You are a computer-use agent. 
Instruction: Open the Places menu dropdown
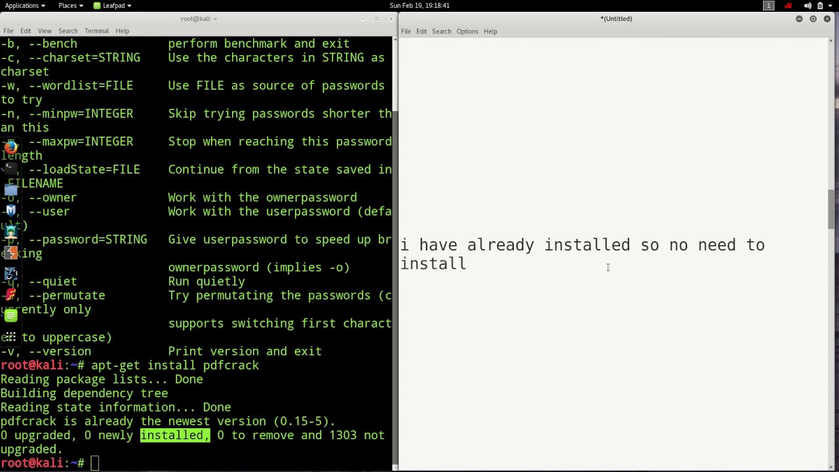coord(70,5)
